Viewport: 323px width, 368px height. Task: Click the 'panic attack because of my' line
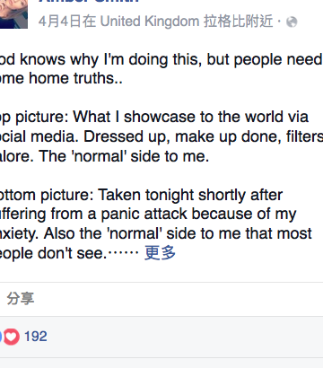pos(148,215)
